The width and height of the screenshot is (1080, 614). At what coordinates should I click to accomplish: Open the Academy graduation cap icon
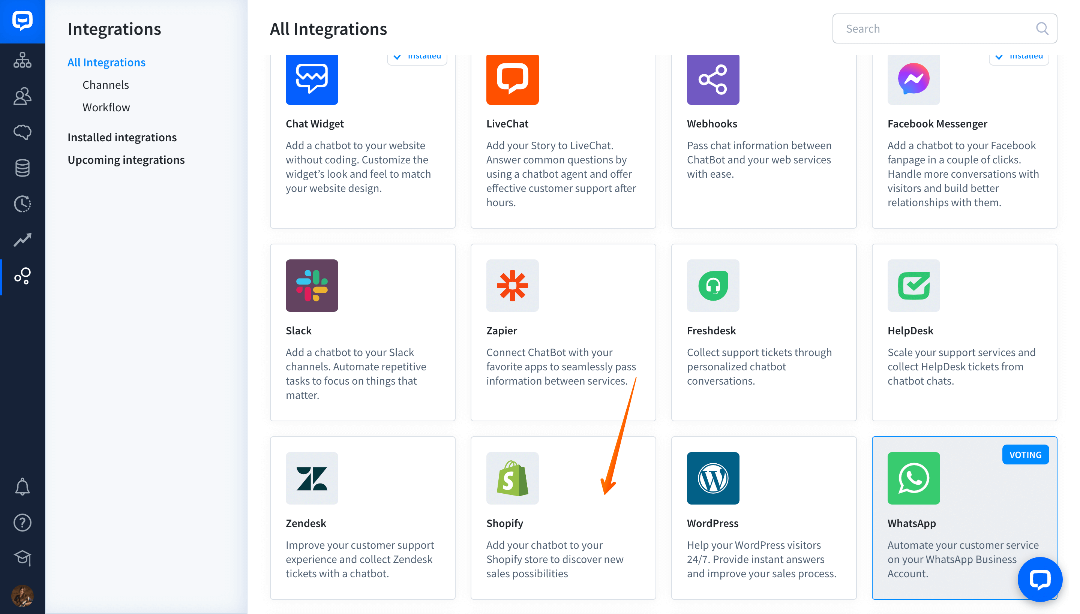click(22, 559)
